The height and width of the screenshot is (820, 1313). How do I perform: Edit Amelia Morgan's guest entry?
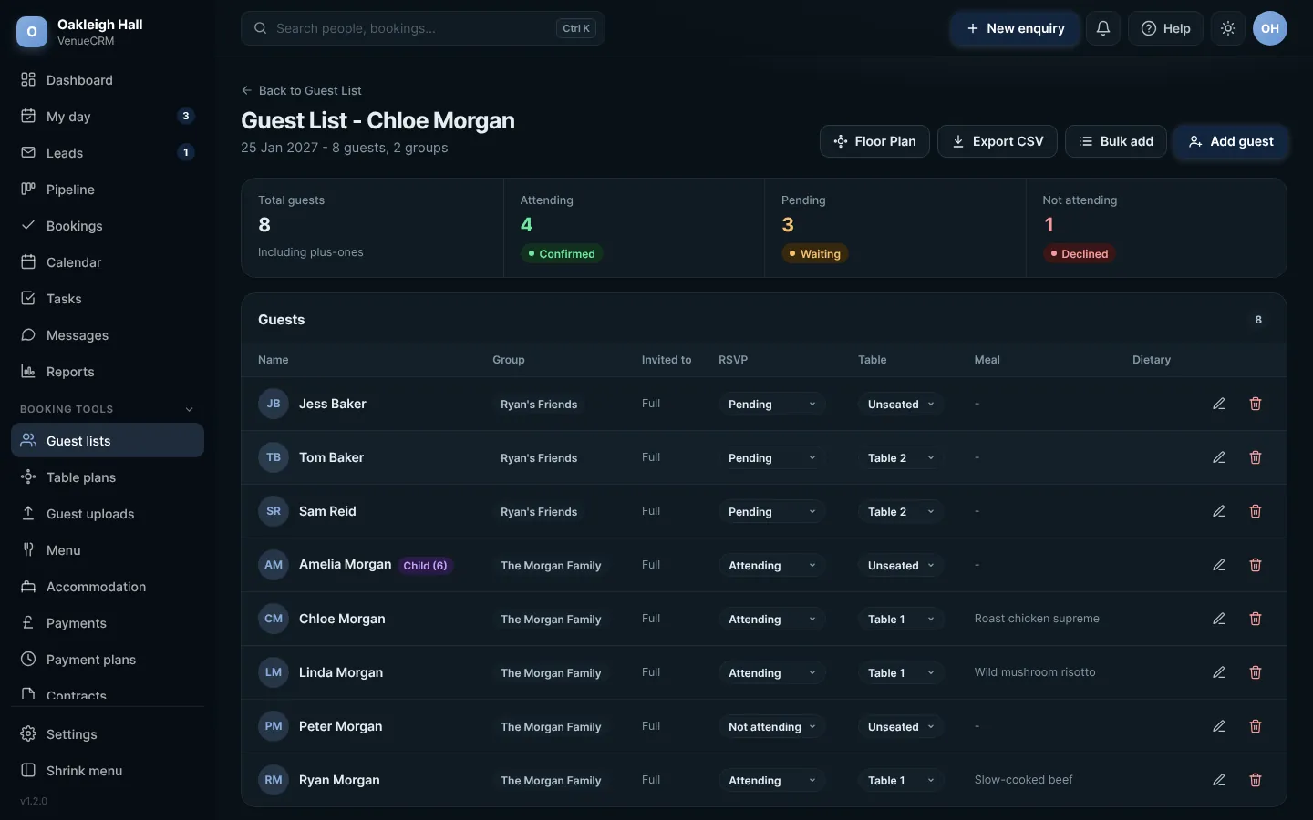[x=1219, y=565]
